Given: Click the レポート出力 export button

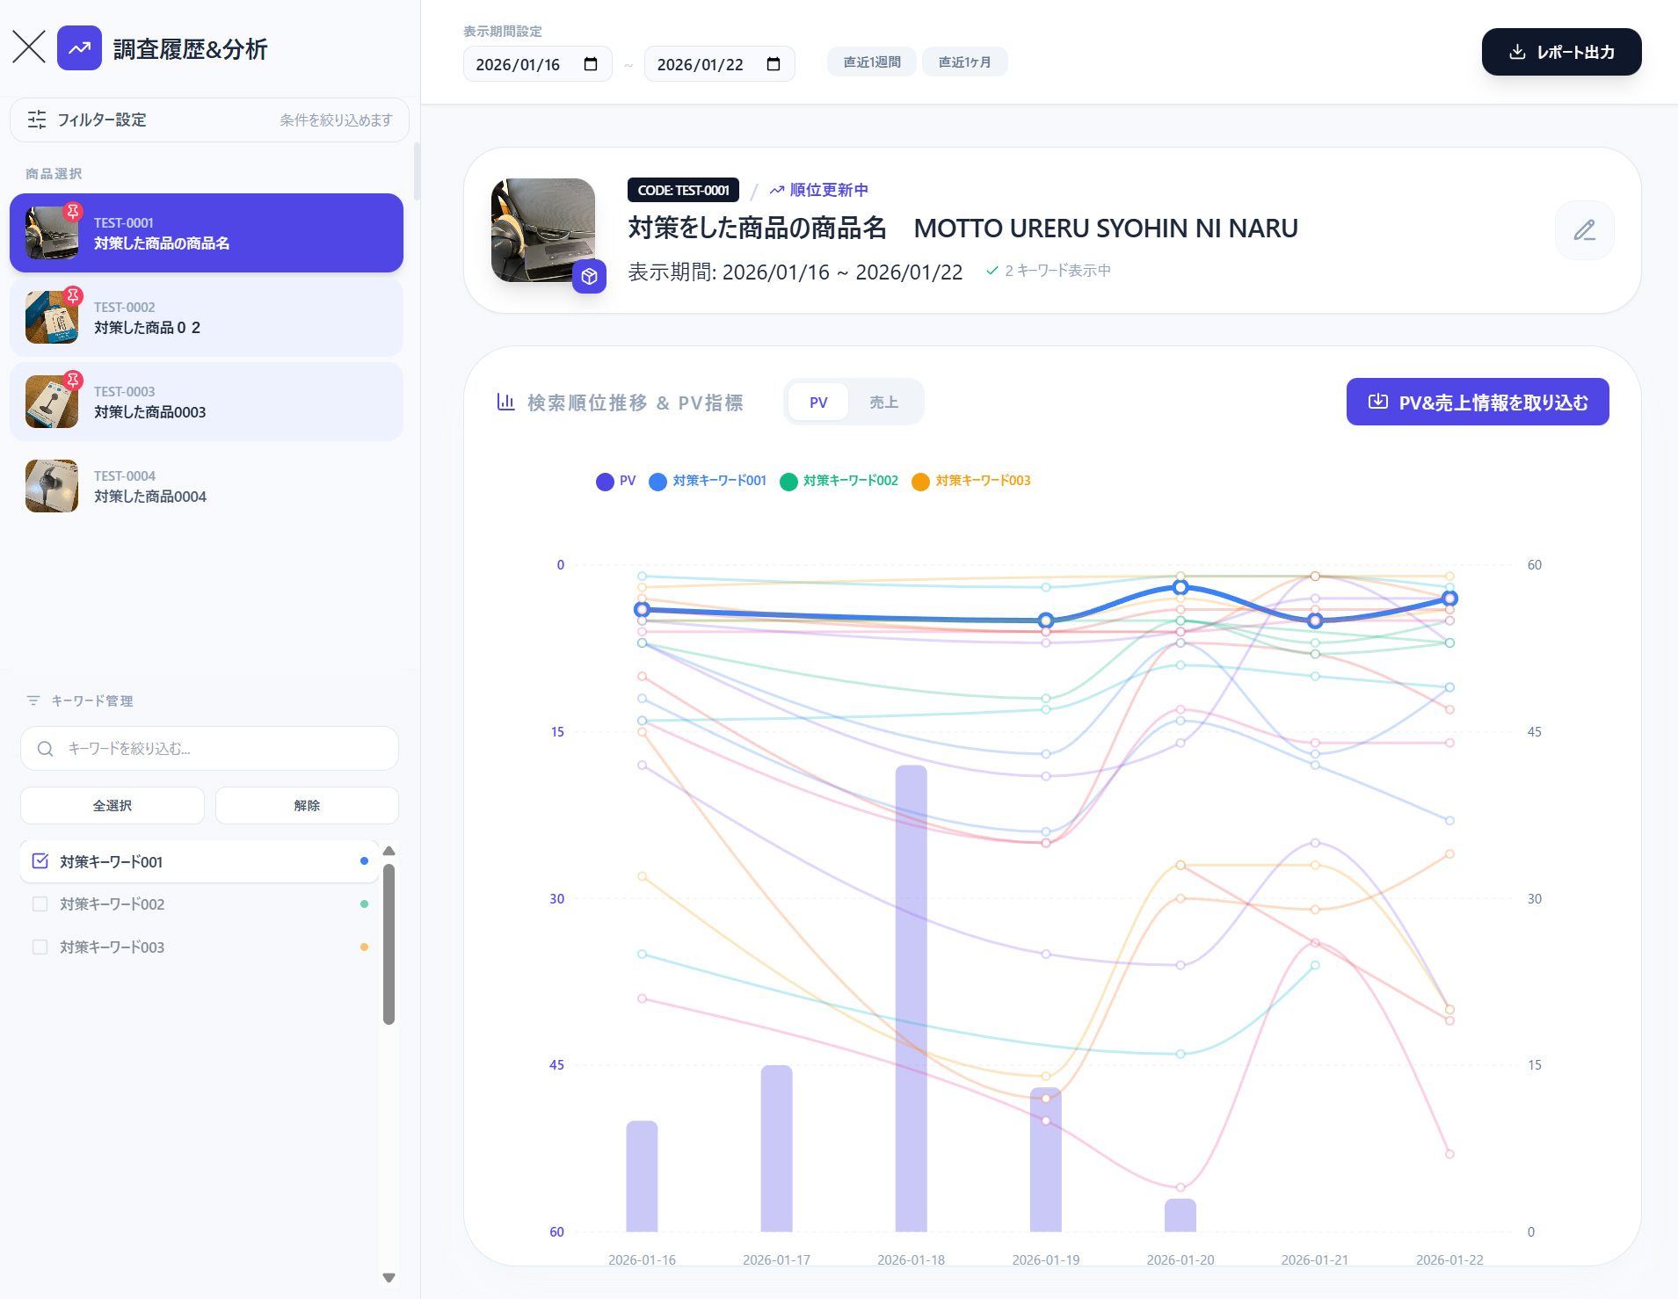Looking at the screenshot, I should [x=1561, y=52].
